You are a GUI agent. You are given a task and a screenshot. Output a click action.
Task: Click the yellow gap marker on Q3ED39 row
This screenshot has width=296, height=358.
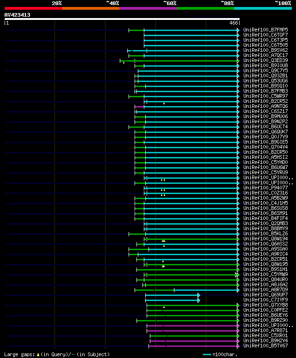pos(124,63)
